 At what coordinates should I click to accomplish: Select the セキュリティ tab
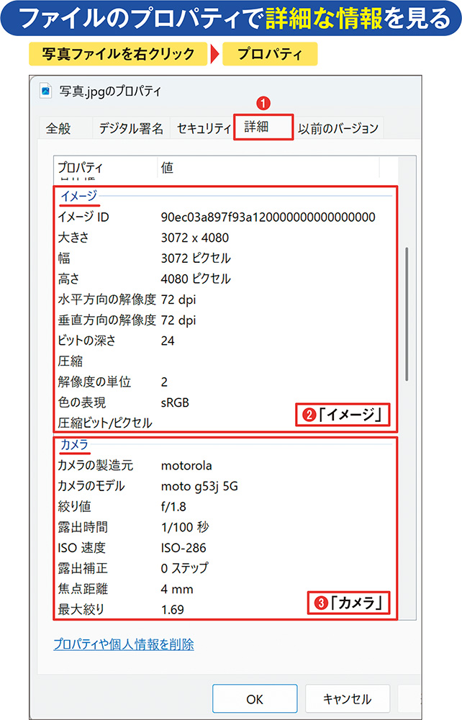(x=203, y=128)
